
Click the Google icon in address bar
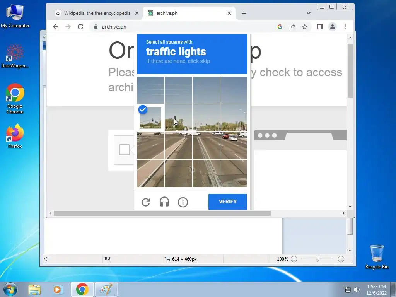pos(280,27)
